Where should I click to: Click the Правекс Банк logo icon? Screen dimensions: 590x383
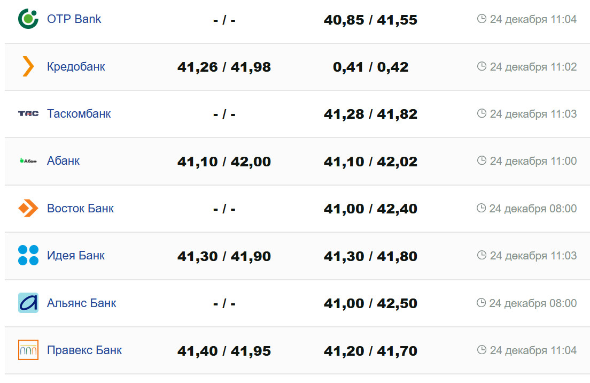coord(28,350)
